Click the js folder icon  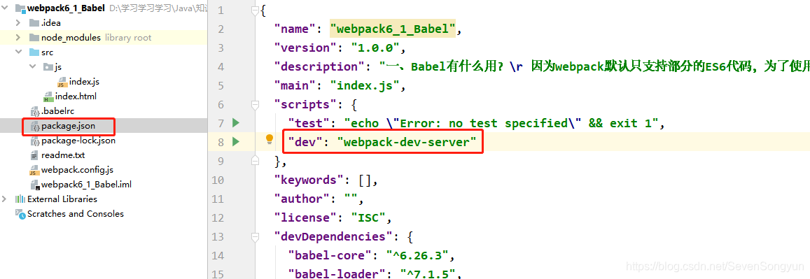[48, 67]
